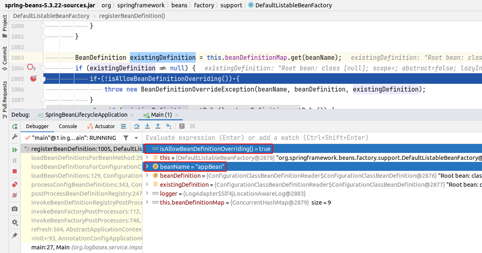Click the Rerun icon in the Debug panel
Screen dimensions: 482x253
(x=14, y=126)
